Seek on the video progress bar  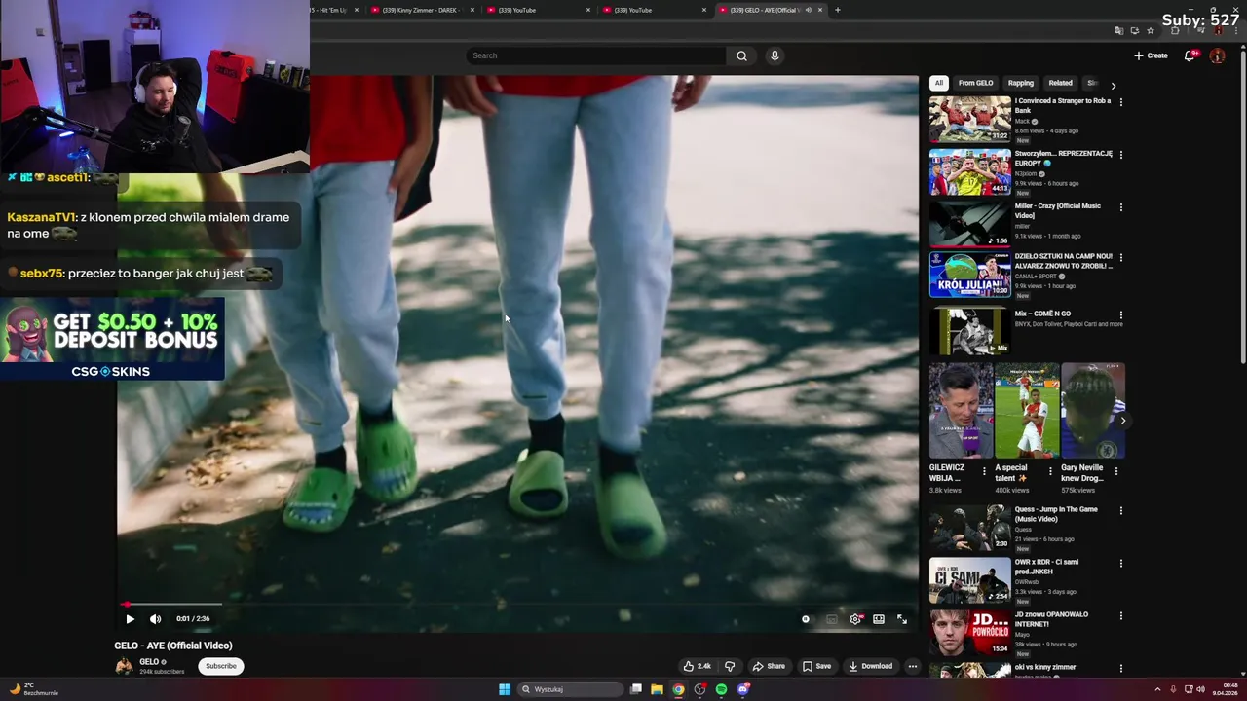pos(516,605)
